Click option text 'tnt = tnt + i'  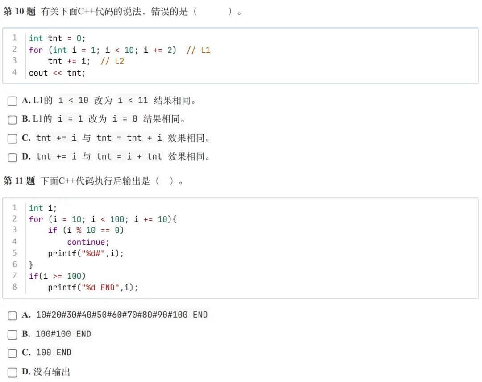point(129,138)
